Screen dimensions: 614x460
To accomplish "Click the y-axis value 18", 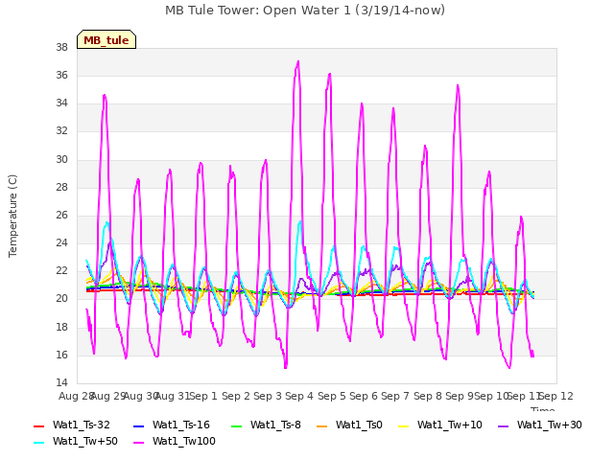I will coord(61,328).
